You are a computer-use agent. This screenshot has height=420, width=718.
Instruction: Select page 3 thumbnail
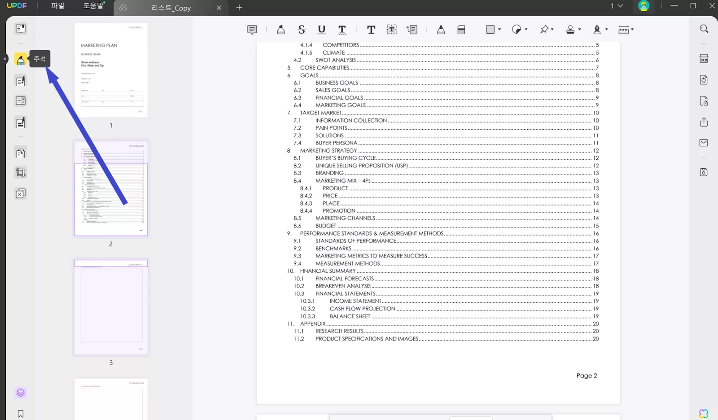111,307
